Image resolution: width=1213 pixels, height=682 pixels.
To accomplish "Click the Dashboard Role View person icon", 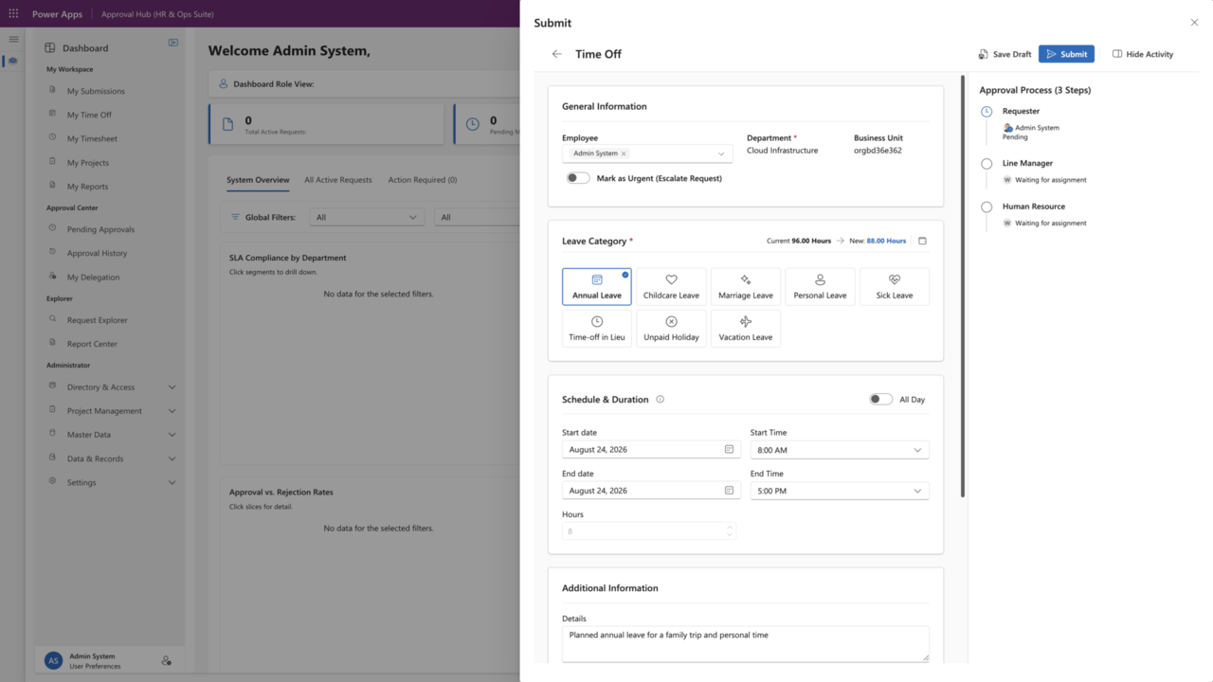I will tap(224, 83).
